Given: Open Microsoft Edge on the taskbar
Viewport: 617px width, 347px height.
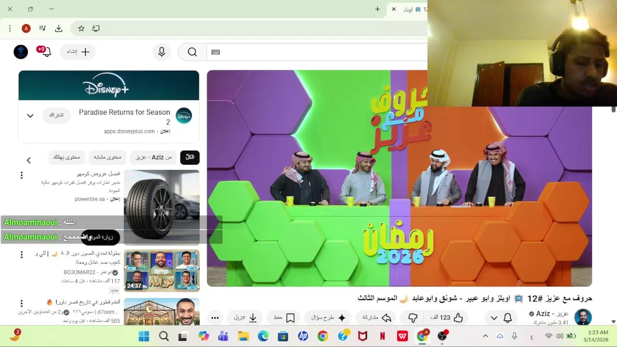Looking at the screenshot, I should tap(263, 336).
